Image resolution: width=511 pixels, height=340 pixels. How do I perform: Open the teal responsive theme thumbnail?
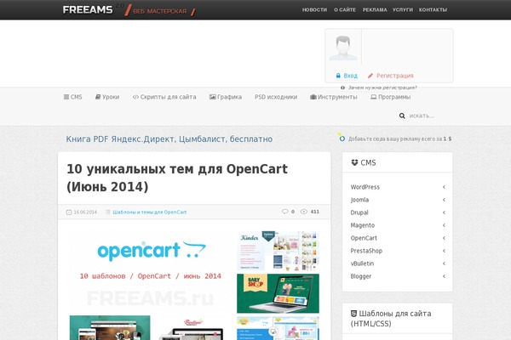coord(110,327)
